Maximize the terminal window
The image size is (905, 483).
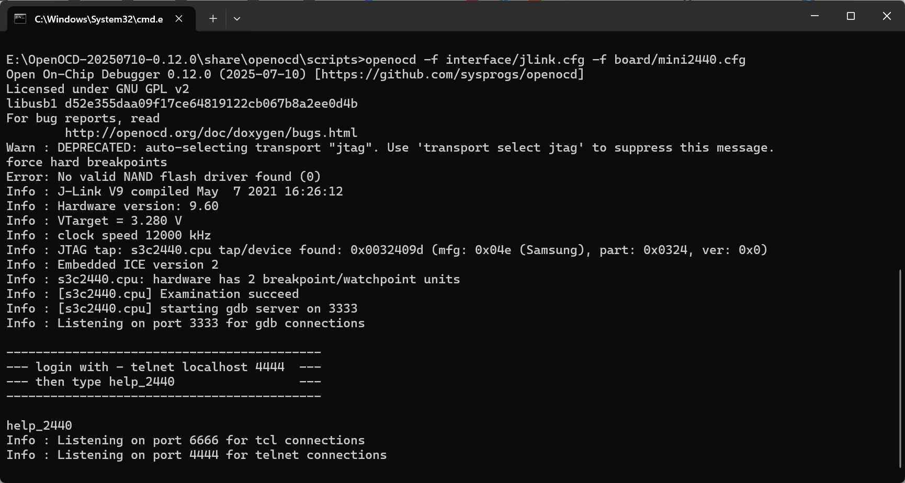[850, 16]
